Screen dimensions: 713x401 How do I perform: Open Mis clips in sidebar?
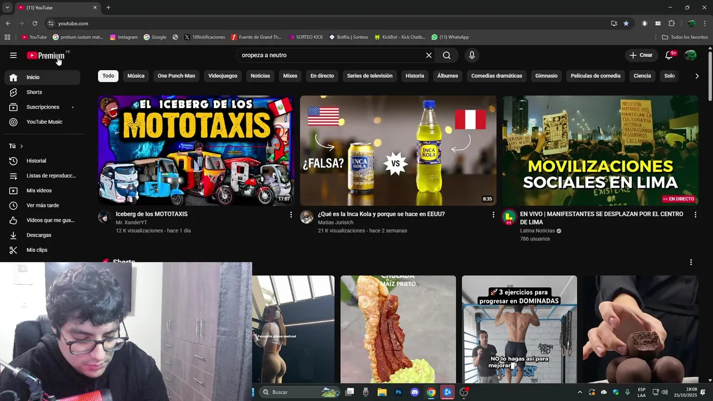pos(42,250)
